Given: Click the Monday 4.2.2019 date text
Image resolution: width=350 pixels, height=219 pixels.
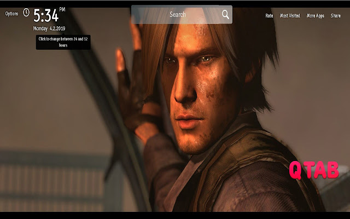Looking at the screenshot, I should click(x=49, y=28).
